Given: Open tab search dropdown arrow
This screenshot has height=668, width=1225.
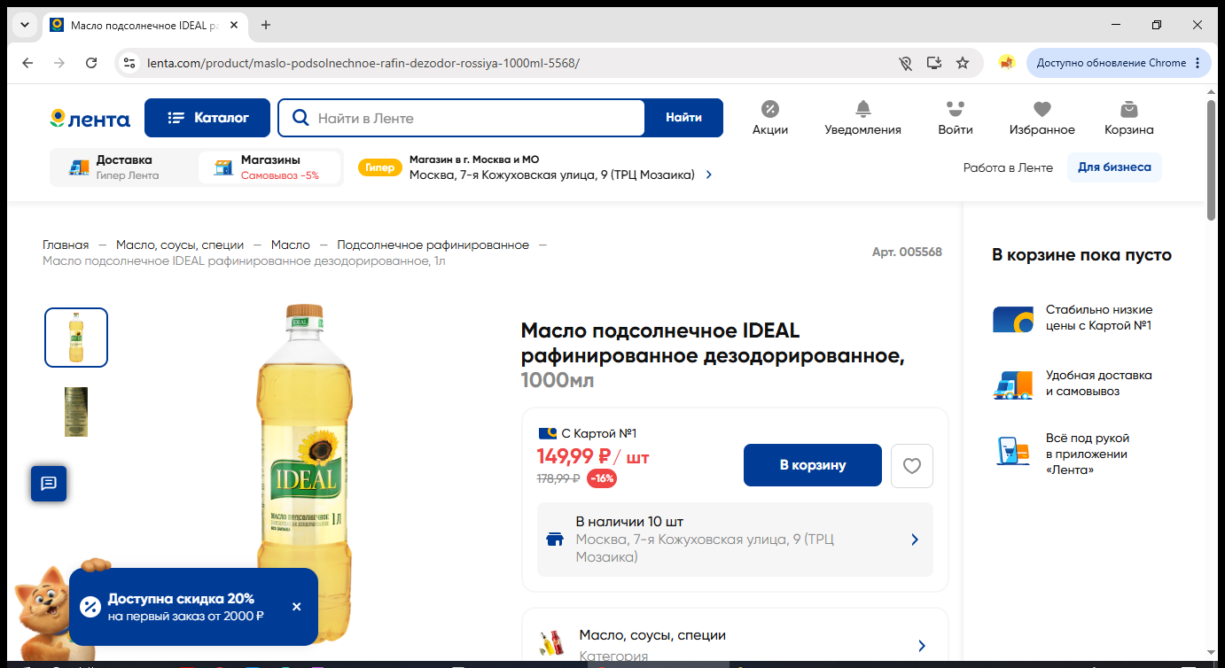Looking at the screenshot, I should pyautogui.click(x=25, y=25).
